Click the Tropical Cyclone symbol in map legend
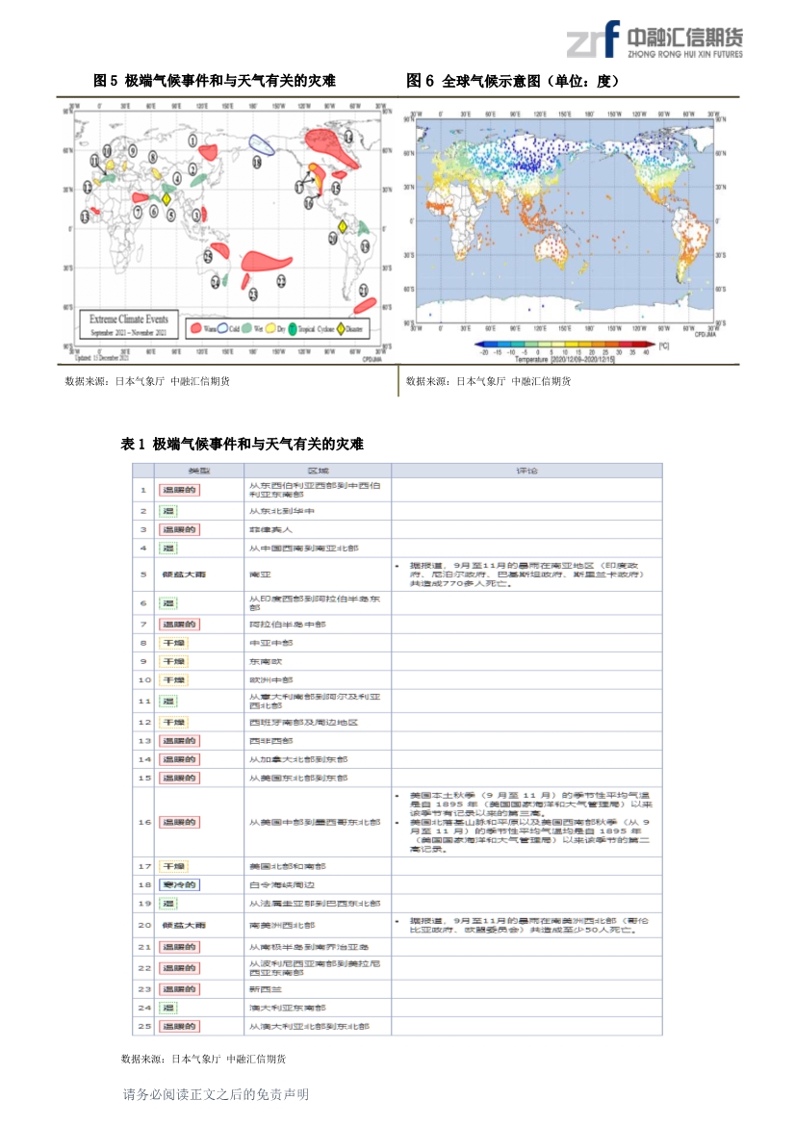 tap(293, 328)
